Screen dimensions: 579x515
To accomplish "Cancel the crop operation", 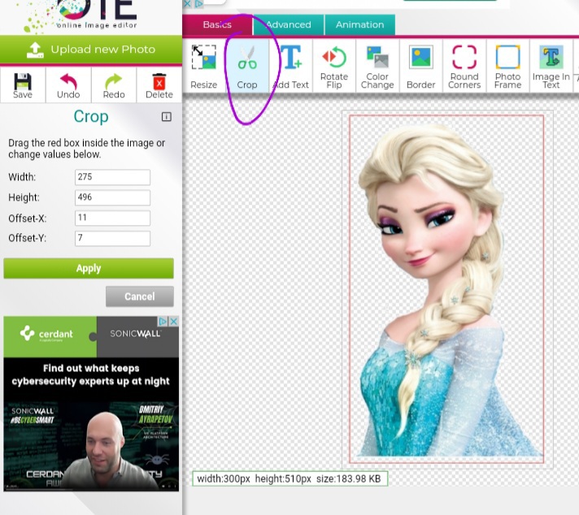I will click(139, 296).
